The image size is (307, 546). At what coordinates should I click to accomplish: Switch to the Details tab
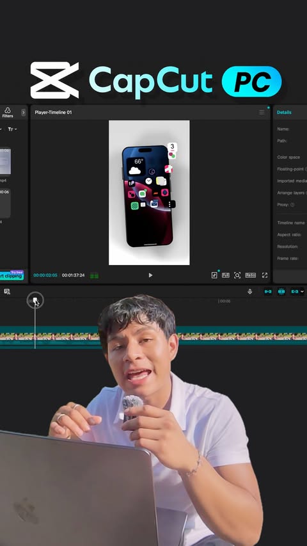point(284,112)
